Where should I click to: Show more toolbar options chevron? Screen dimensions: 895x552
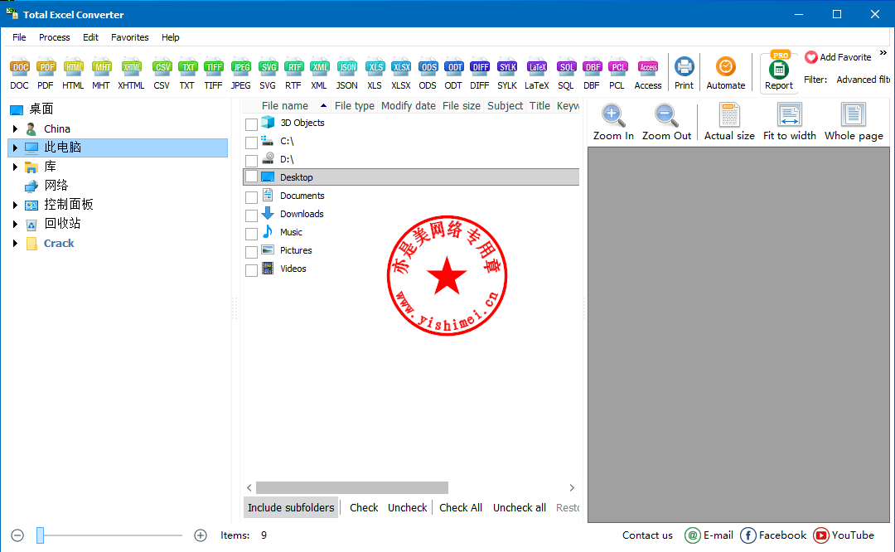point(883,52)
